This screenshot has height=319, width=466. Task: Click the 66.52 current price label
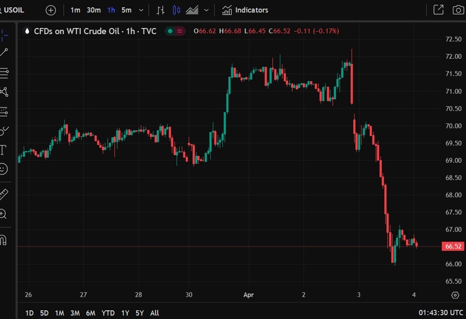tap(453, 247)
